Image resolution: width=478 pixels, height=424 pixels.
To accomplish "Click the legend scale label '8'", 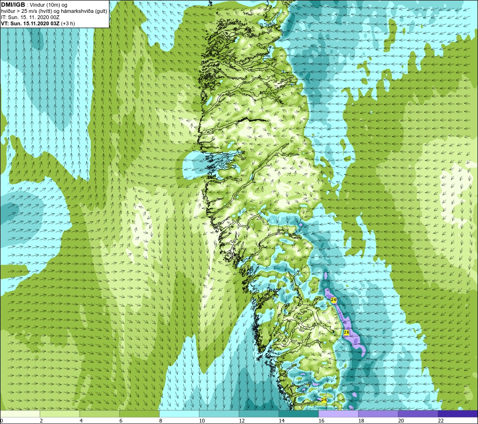I will 161,421.
